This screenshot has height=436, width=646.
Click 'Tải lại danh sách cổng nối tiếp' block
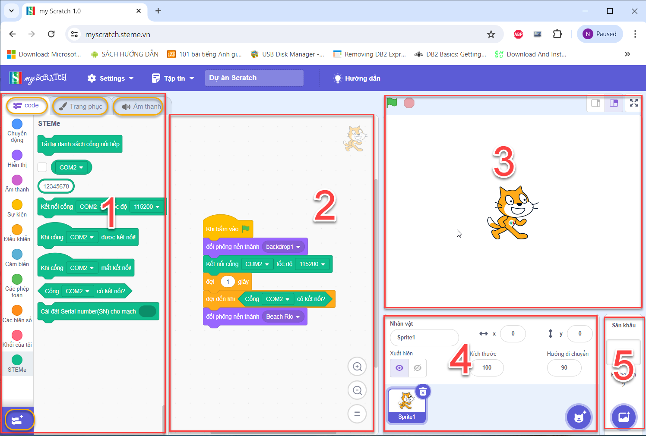point(80,144)
